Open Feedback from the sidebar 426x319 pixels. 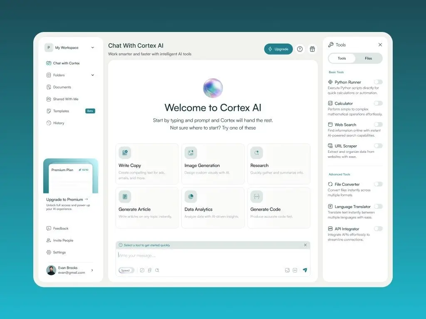point(57,228)
